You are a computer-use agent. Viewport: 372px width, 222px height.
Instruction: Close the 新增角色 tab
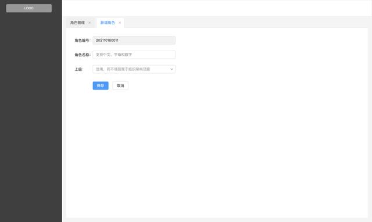pyautogui.click(x=120, y=23)
